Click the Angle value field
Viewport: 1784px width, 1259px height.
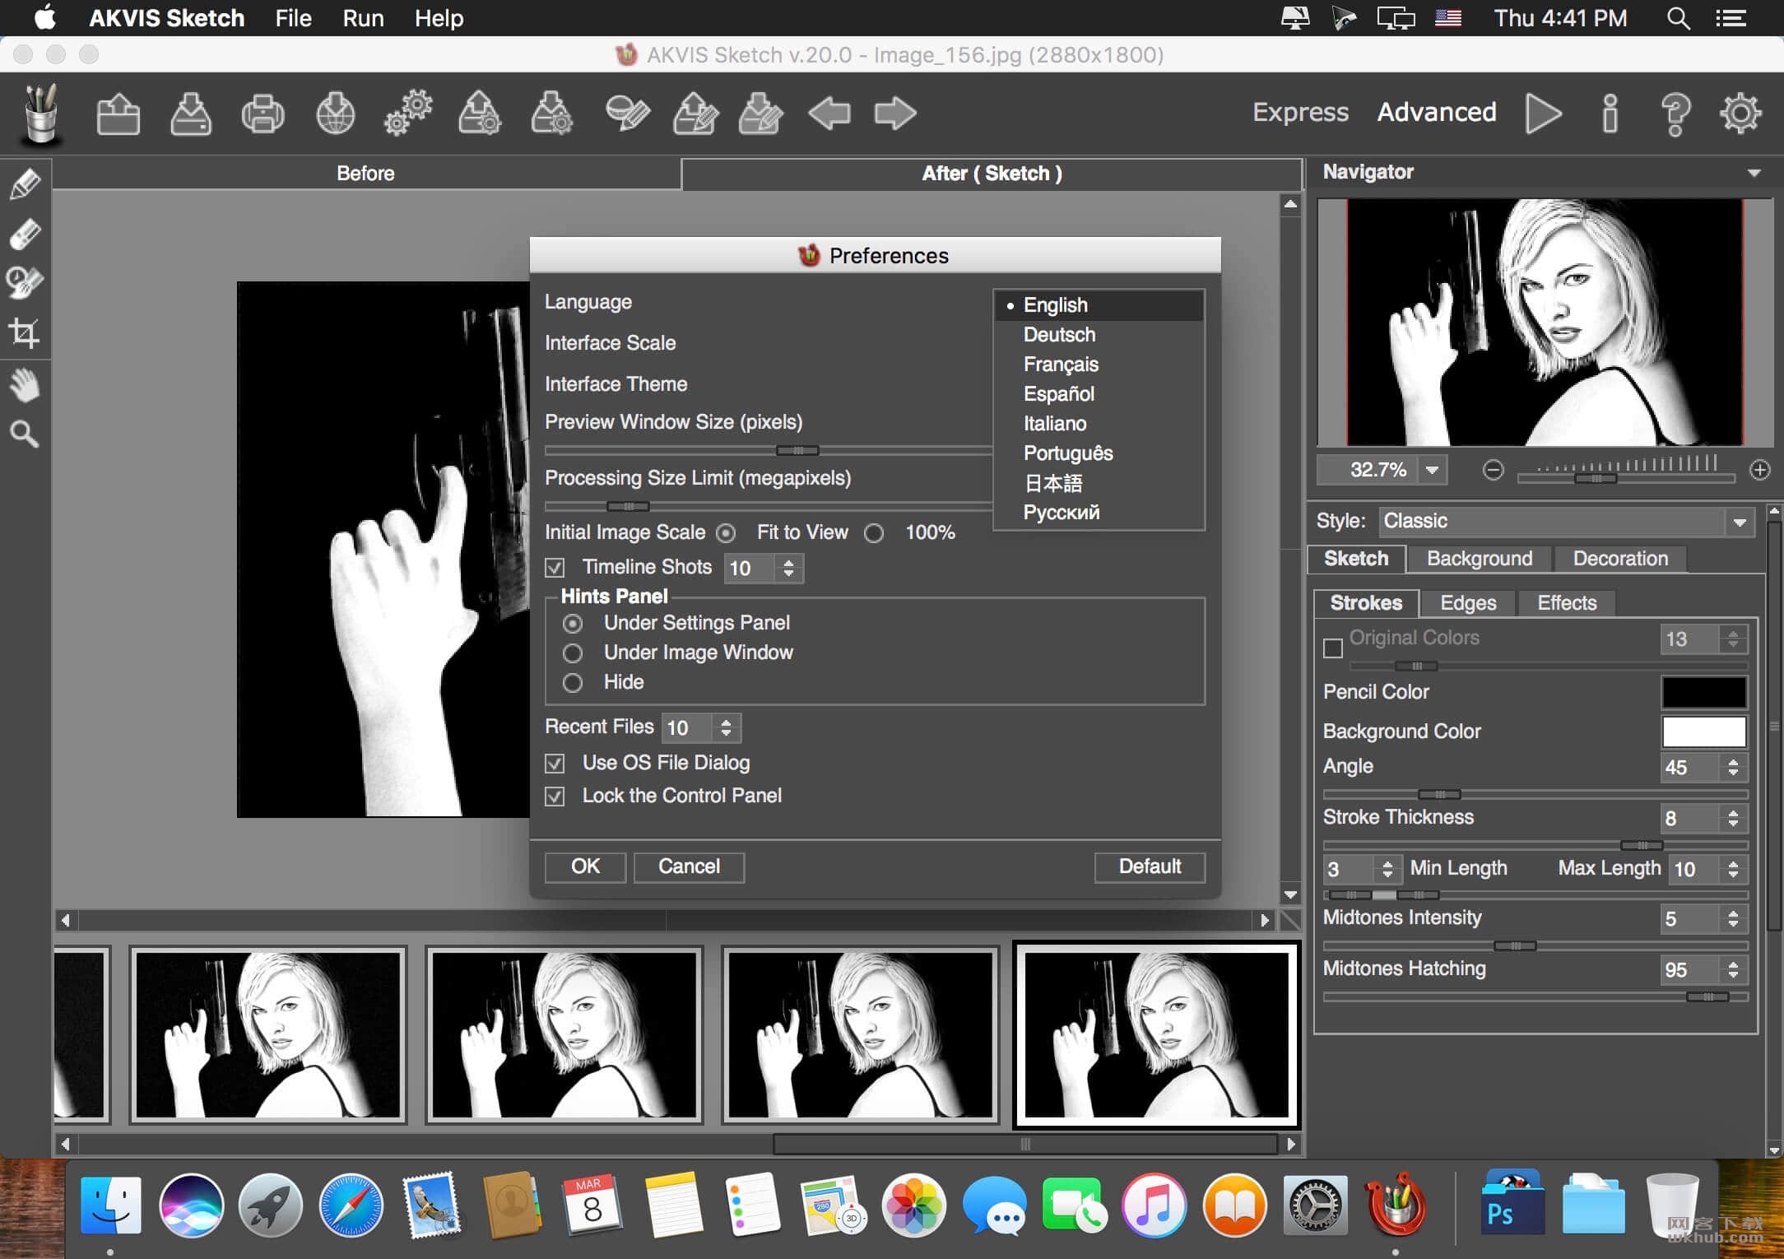tap(1689, 768)
